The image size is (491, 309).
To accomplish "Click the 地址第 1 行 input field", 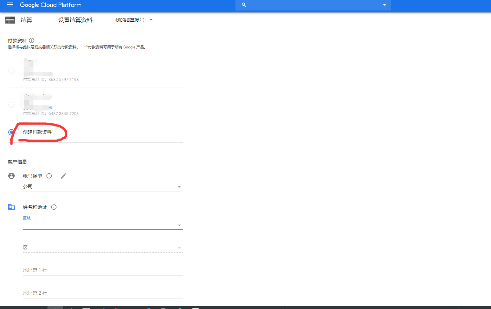I will 102,270.
